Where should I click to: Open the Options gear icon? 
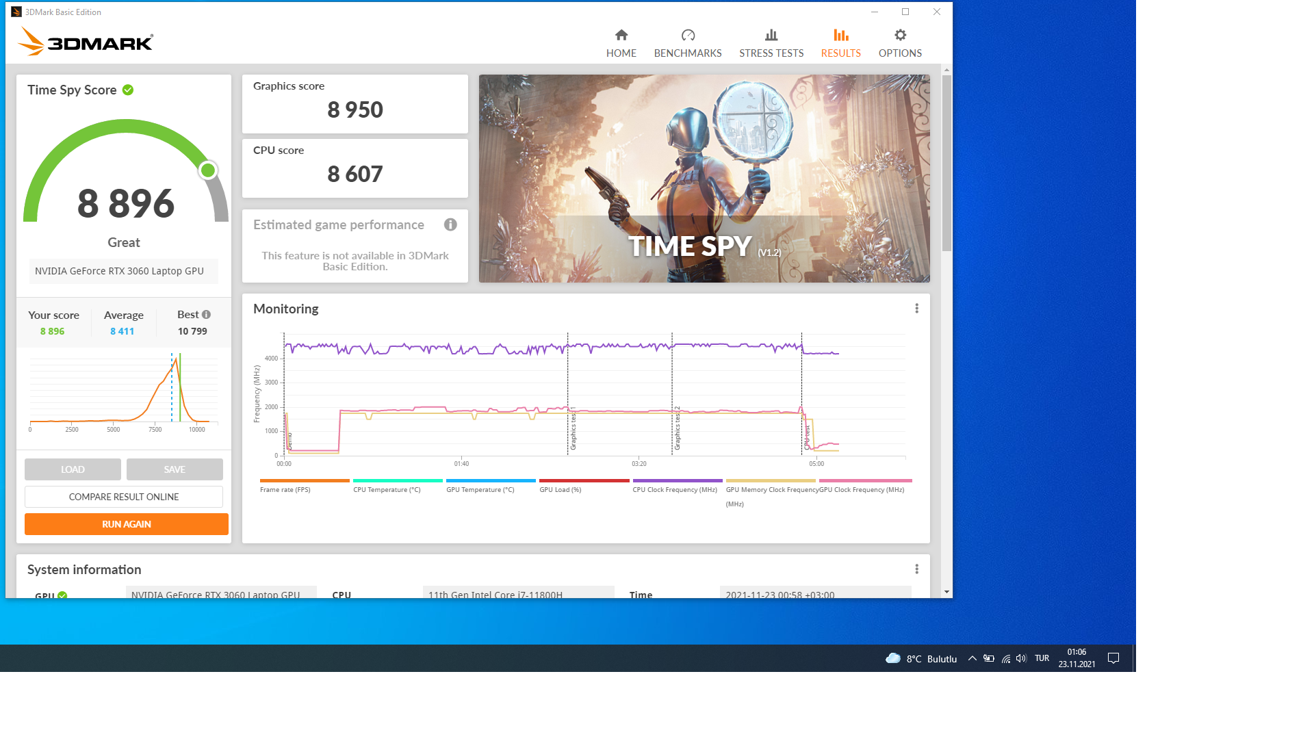tap(900, 35)
